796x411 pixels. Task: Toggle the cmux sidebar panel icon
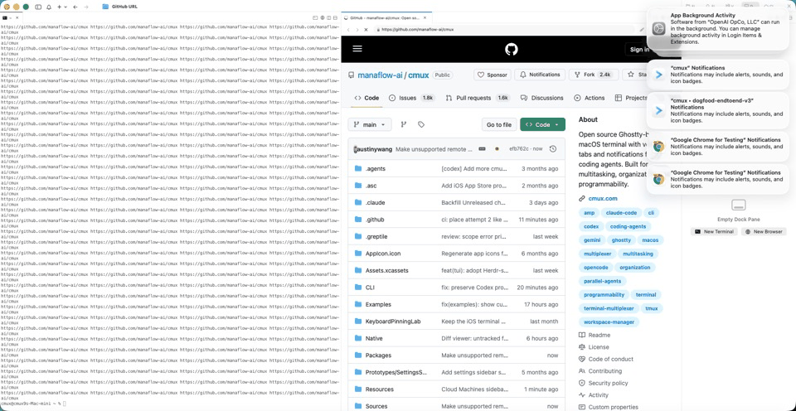tap(39, 7)
